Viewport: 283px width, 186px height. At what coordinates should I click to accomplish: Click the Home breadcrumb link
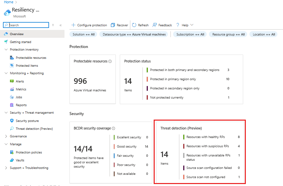9,2
